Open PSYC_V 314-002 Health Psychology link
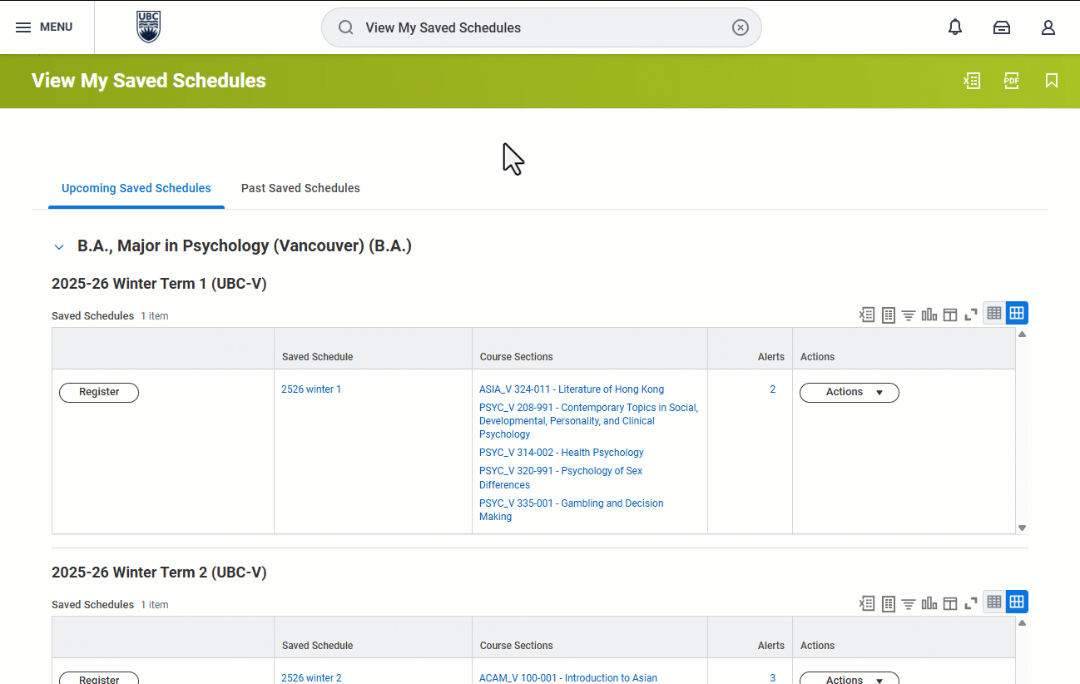The image size is (1080, 684). [x=562, y=453]
